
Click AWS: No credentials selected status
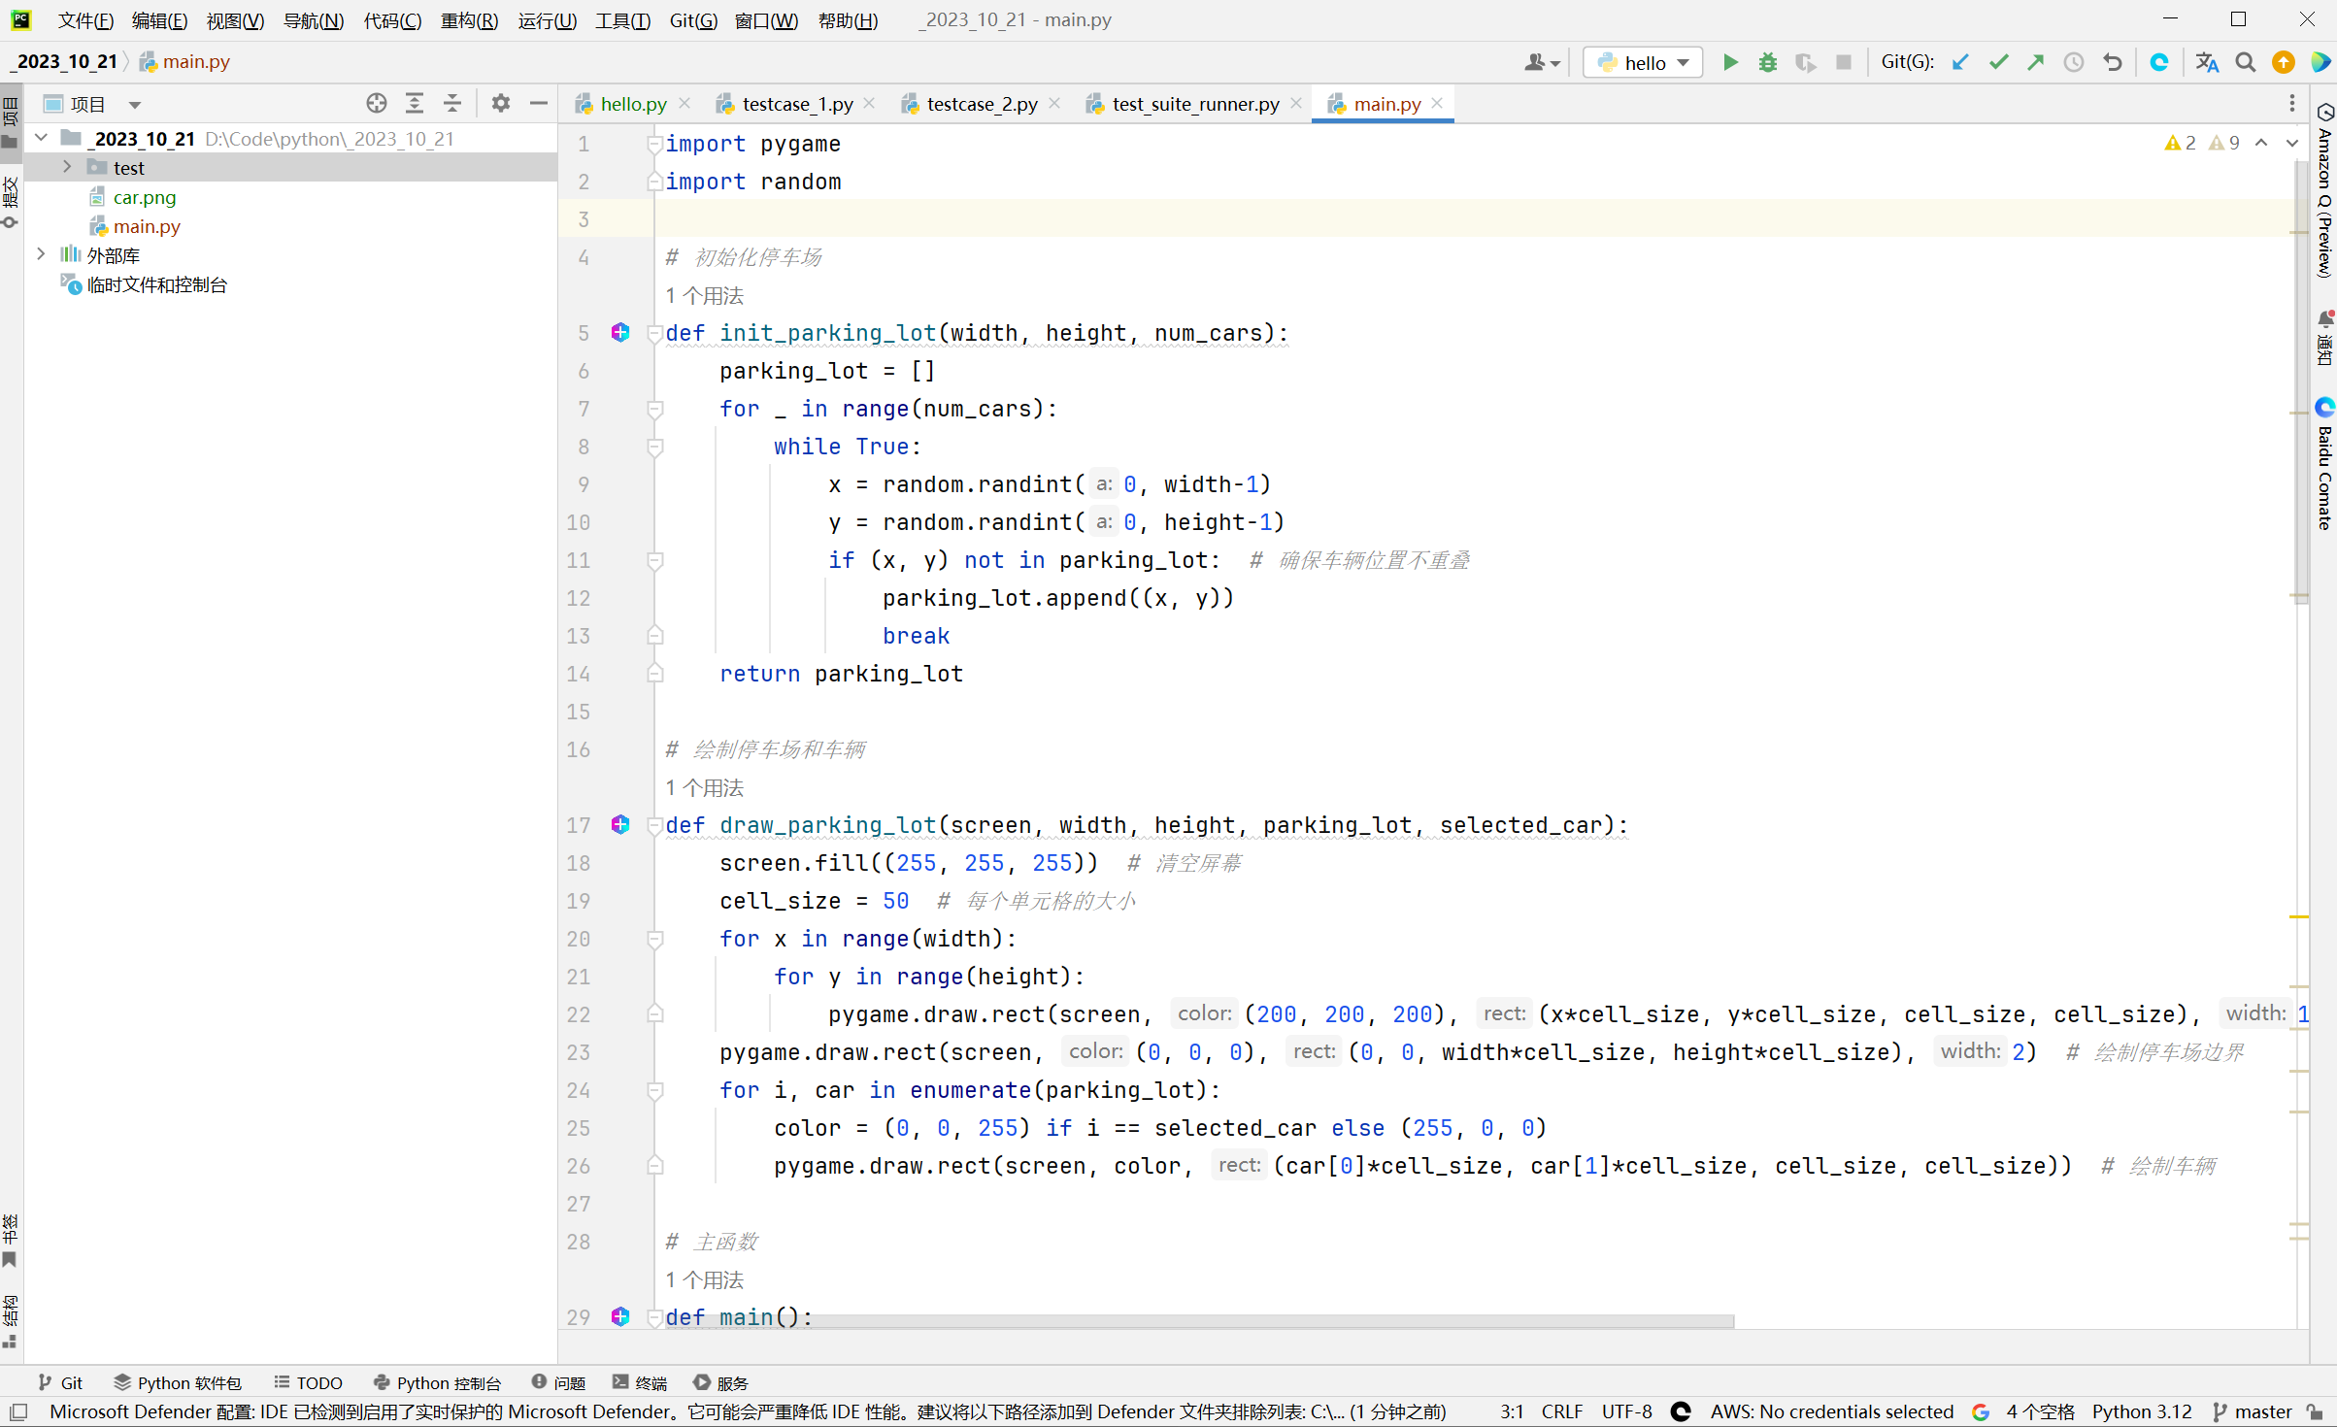tap(1831, 1411)
